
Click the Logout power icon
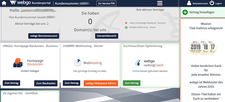point(212,3)
